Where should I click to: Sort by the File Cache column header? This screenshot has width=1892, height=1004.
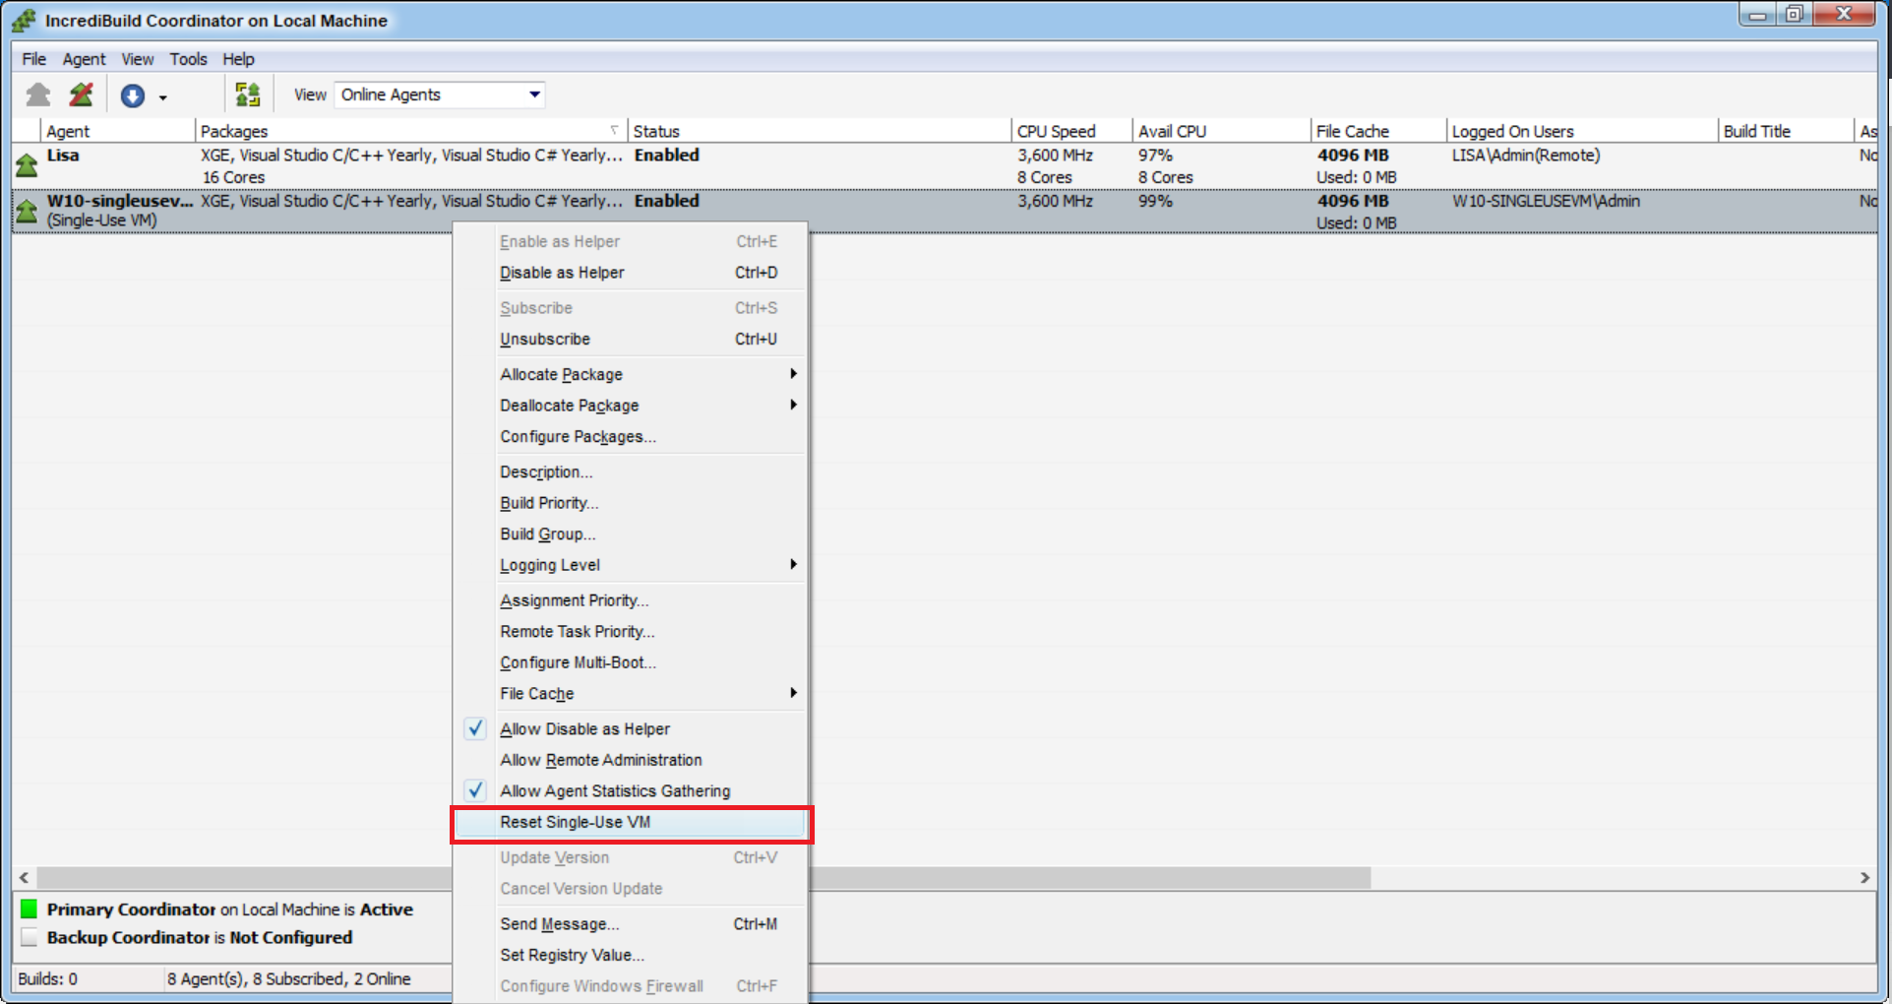tap(1379, 131)
